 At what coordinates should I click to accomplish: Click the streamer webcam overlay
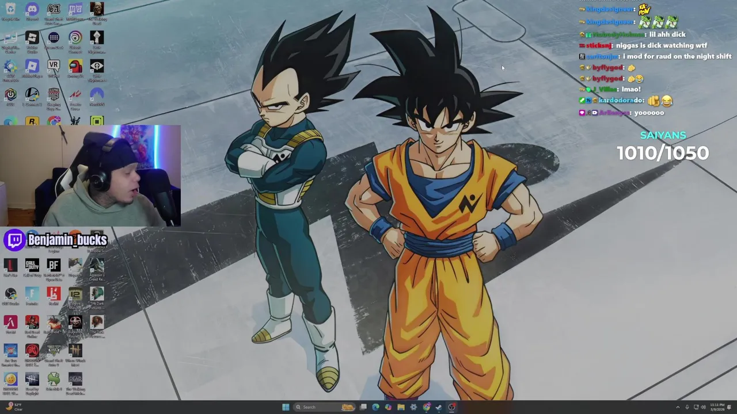[90, 176]
